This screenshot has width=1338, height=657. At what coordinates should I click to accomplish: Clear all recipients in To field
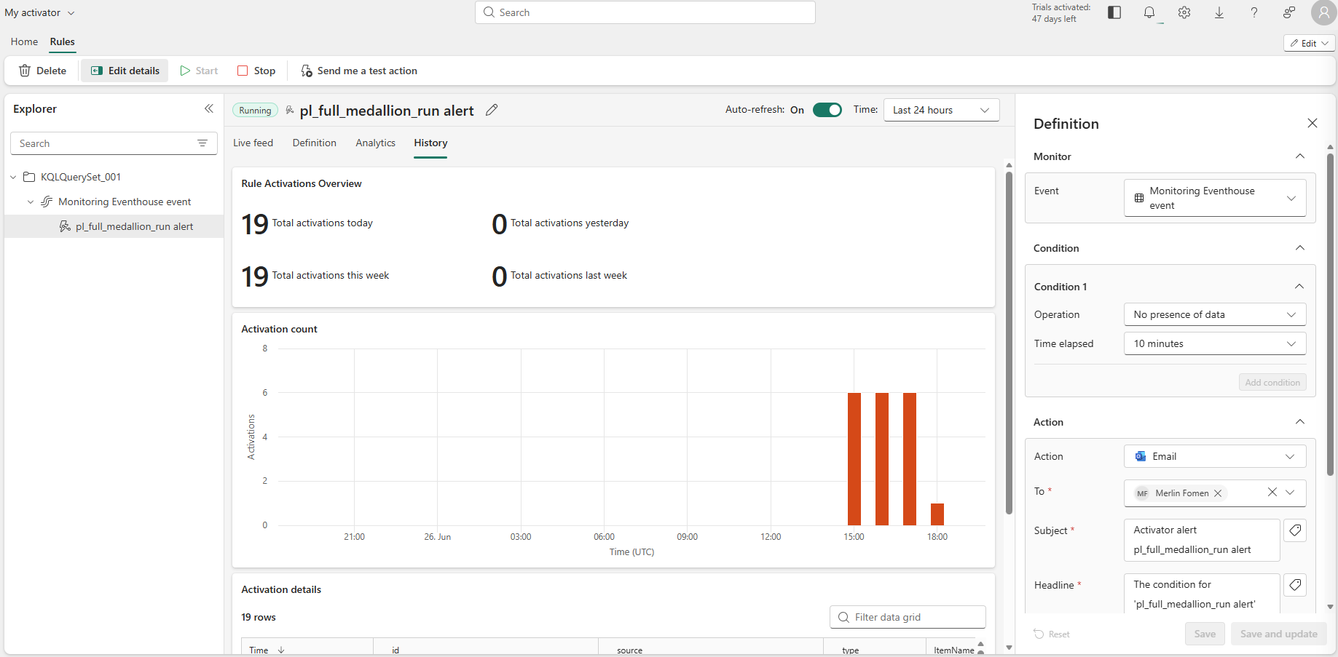[x=1272, y=493]
